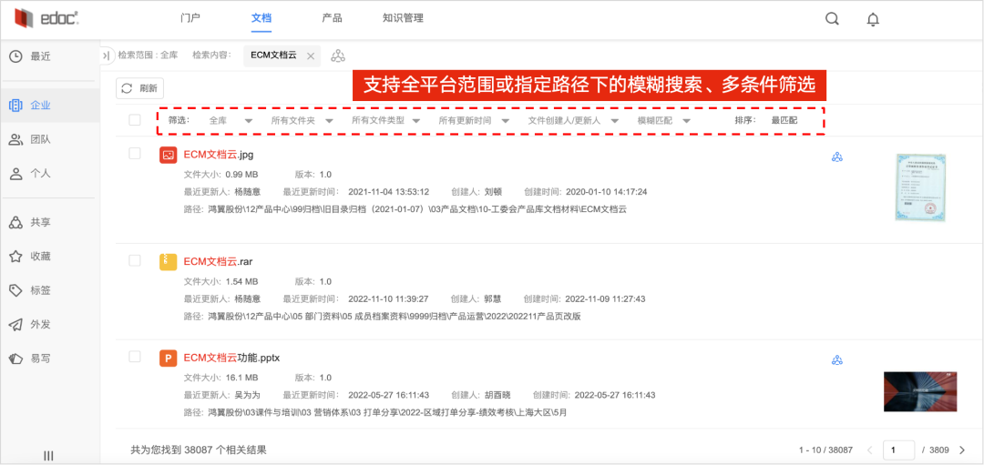Screen dimensions: 984x465
Task: Click the share icon for ECM文档云.jpg
Action: tap(836, 157)
